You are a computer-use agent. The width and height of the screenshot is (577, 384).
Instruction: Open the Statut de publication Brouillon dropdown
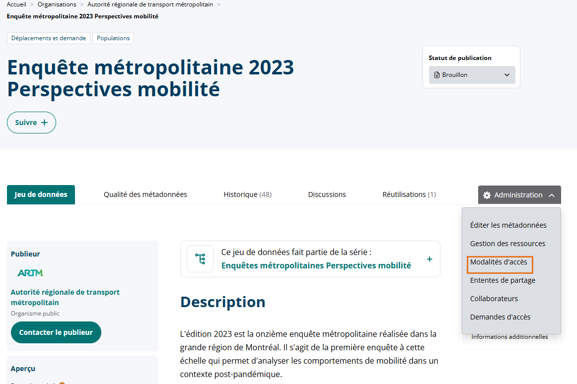[472, 75]
